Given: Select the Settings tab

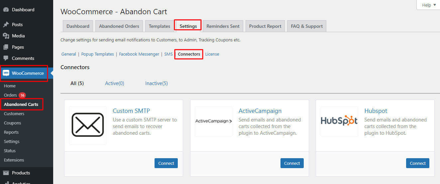Looking at the screenshot, I should pos(188,26).
